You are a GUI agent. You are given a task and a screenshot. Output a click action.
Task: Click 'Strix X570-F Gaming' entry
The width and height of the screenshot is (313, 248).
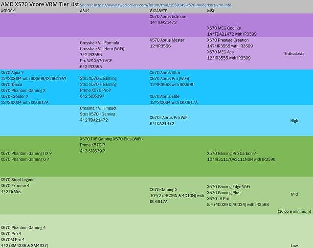(x=98, y=84)
